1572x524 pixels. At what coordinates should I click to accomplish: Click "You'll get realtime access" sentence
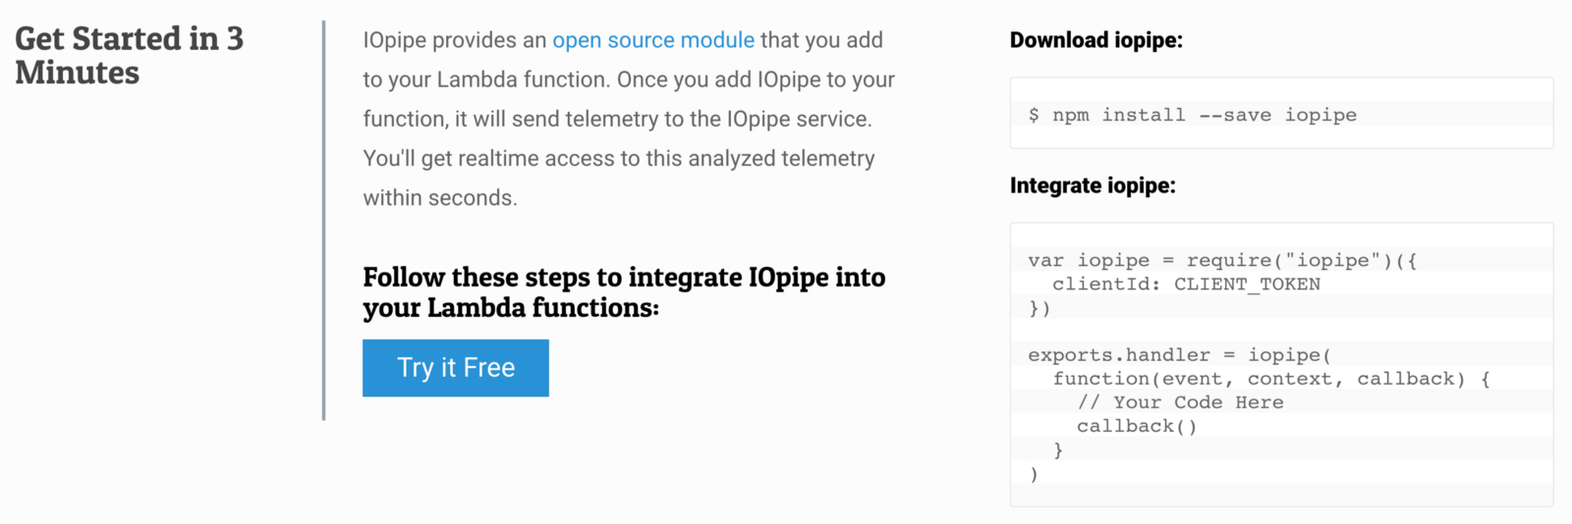[619, 158]
